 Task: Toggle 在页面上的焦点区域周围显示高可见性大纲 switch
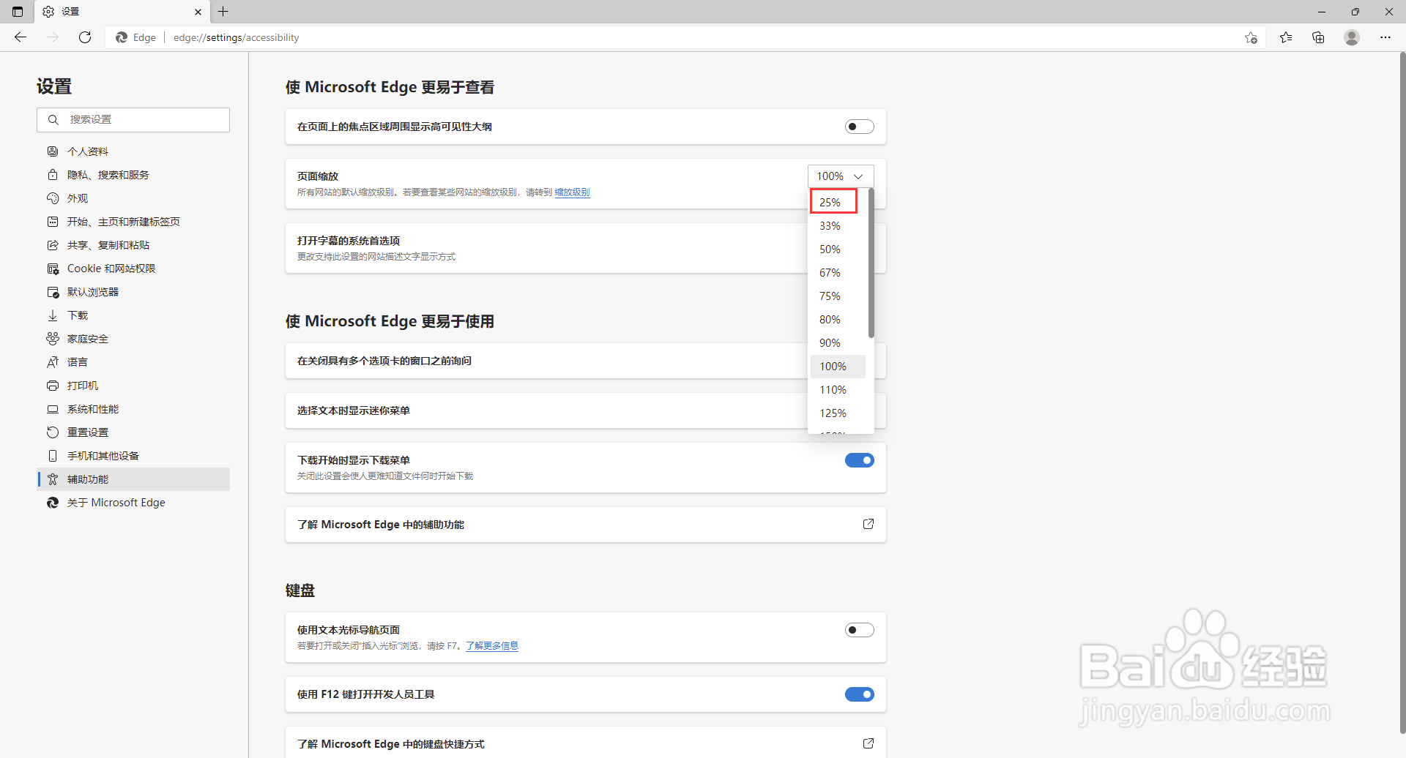point(860,127)
